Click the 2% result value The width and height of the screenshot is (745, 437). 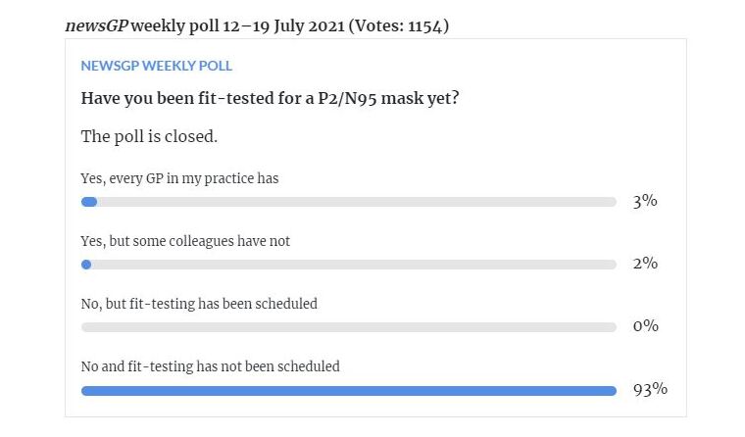(644, 265)
